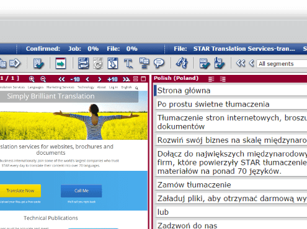The image size is (307, 229).
Task: Click the 'Technical Publications' heading in preview
Action: coord(51,218)
